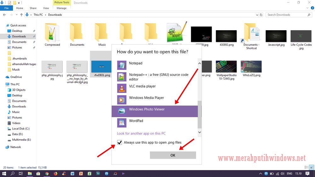The width and height of the screenshot is (315, 177).
Task: Choose Windows Photo Viewer
Action: click(x=154, y=111)
